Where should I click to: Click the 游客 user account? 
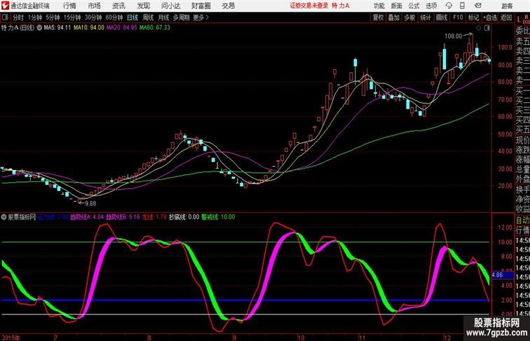tap(507, 6)
